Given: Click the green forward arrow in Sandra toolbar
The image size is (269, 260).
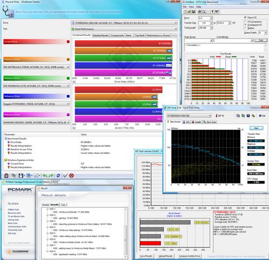Looking at the screenshot, I should 51,176.
